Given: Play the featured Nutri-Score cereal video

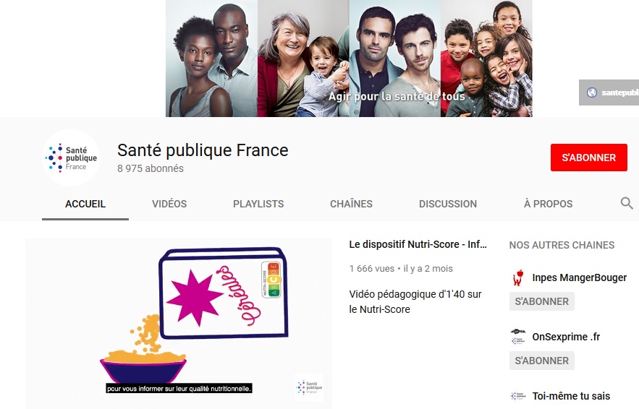Looking at the screenshot, I should (x=179, y=324).
